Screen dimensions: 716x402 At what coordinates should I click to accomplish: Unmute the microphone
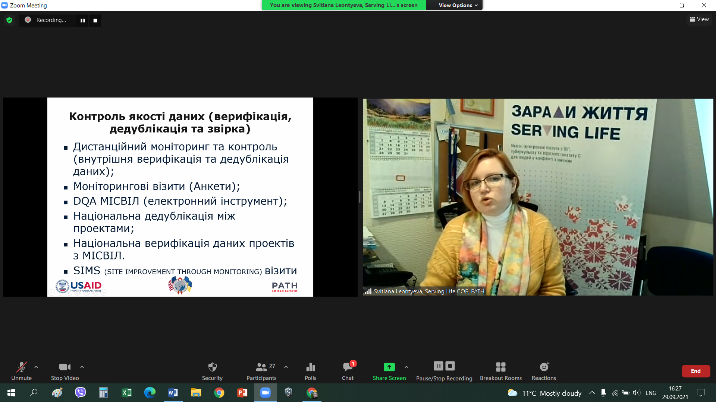click(21, 367)
